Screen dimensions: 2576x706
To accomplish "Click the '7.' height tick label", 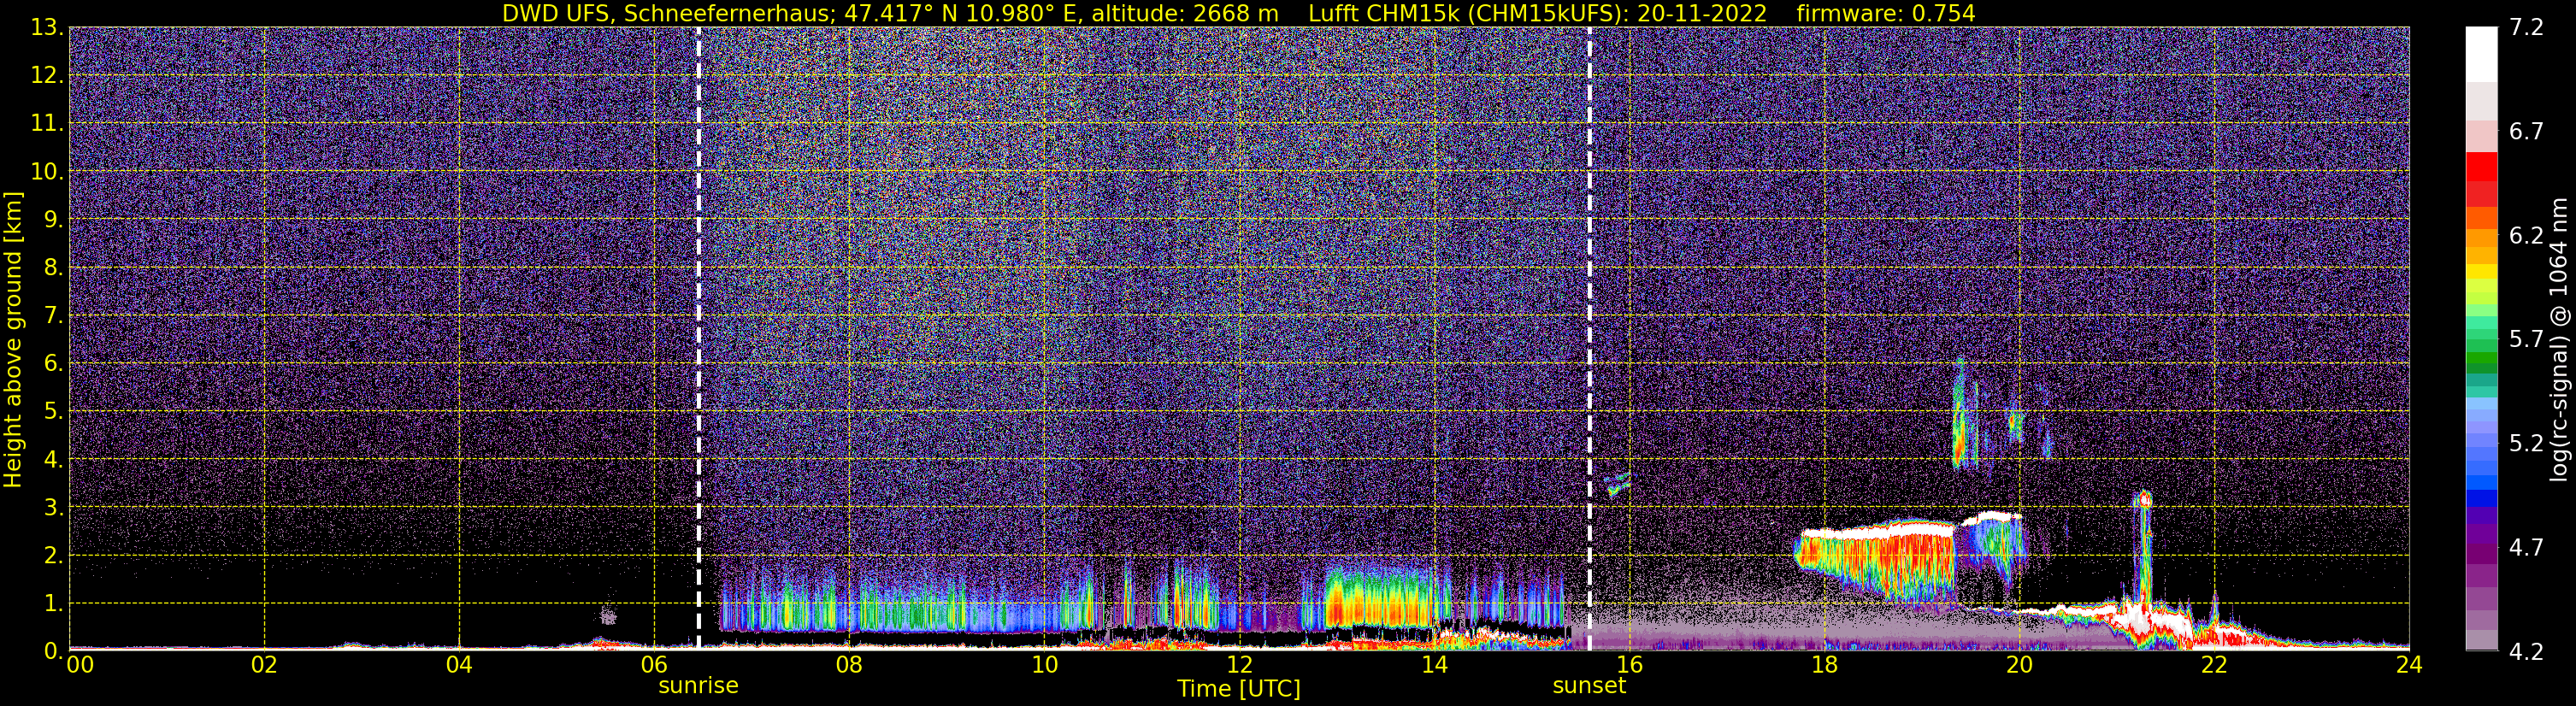I will (53, 316).
